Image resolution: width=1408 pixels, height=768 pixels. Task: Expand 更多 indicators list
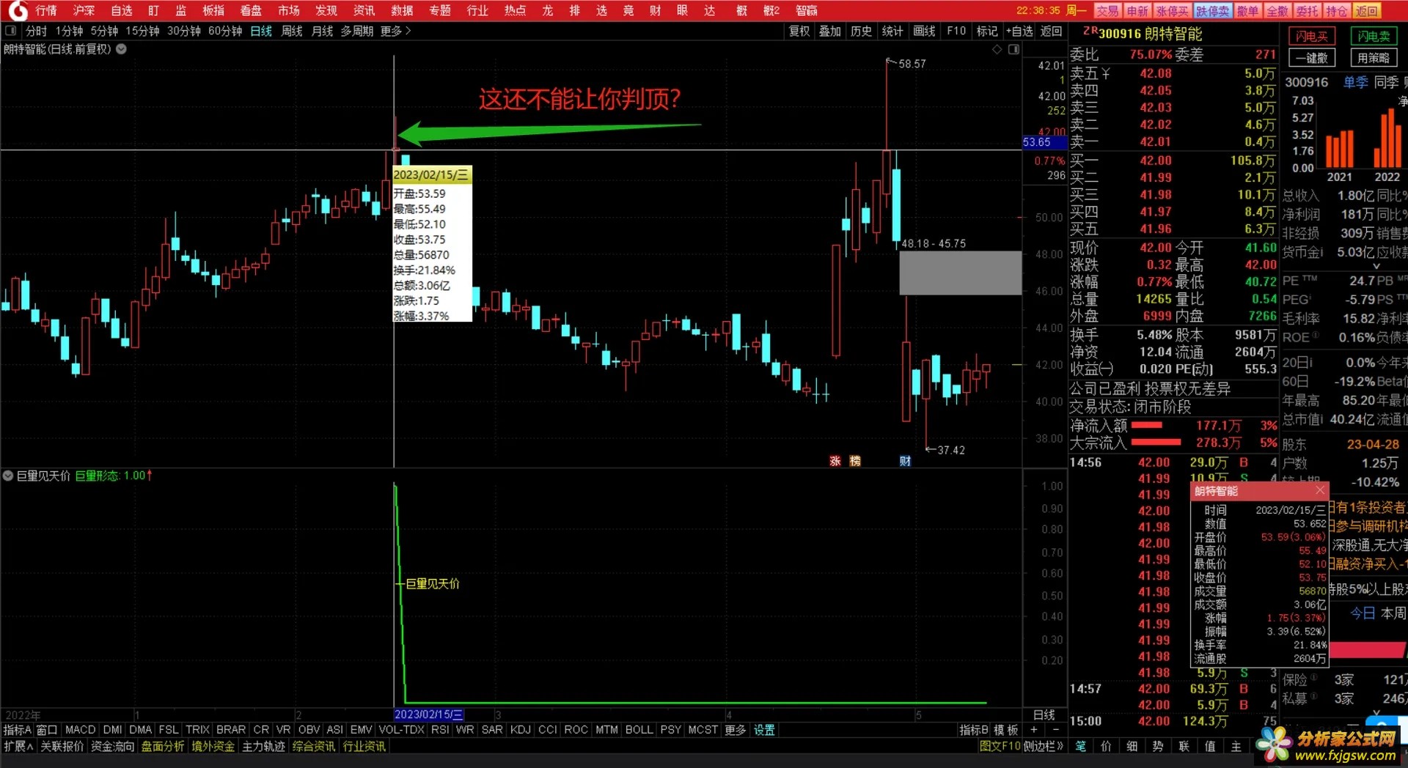pos(735,730)
